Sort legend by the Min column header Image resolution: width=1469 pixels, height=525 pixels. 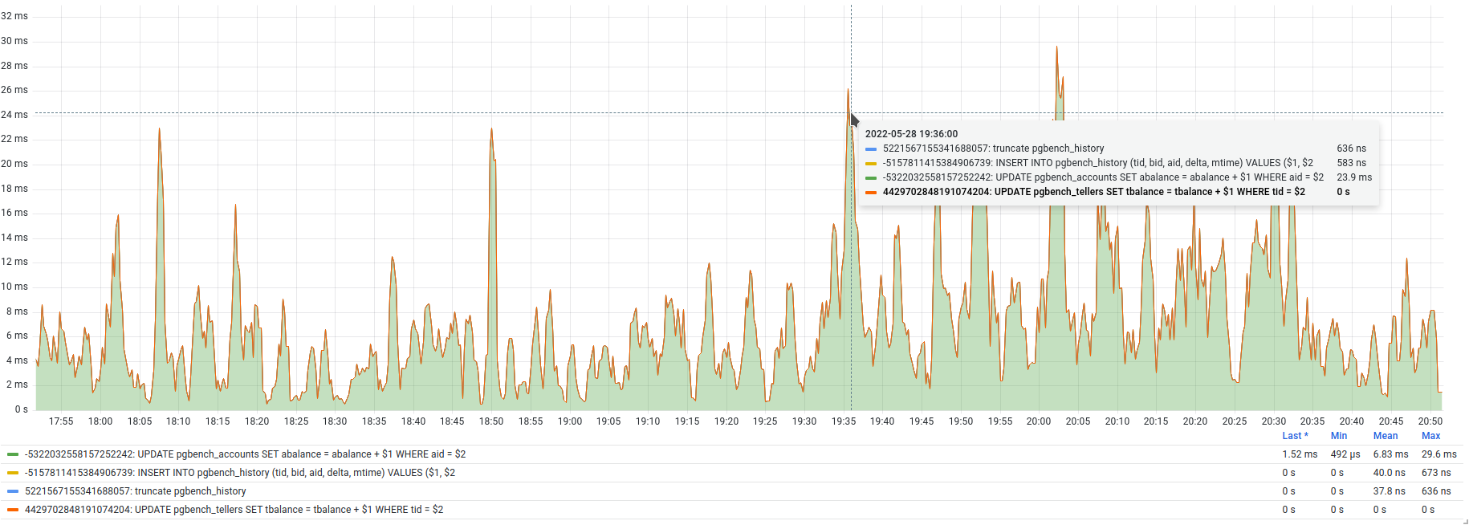(x=1339, y=436)
